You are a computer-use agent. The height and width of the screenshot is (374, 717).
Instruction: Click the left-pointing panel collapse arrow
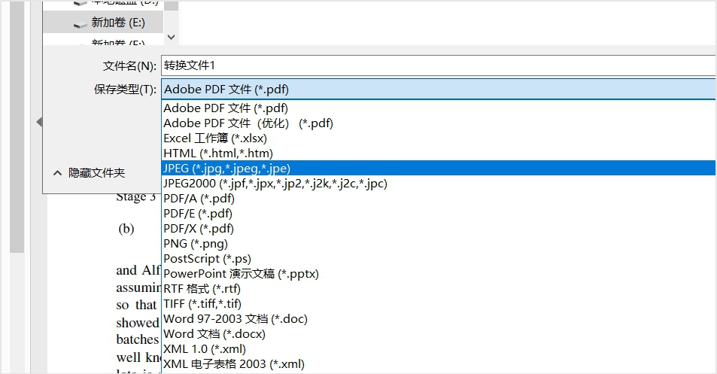point(39,122)
